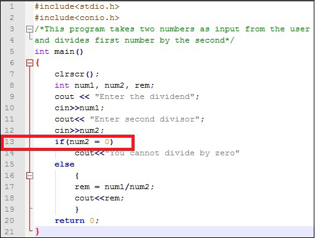Click the closing red brace on line 21
The width and height of the screenshot is (315, 238).
click(x=37, y=232)
